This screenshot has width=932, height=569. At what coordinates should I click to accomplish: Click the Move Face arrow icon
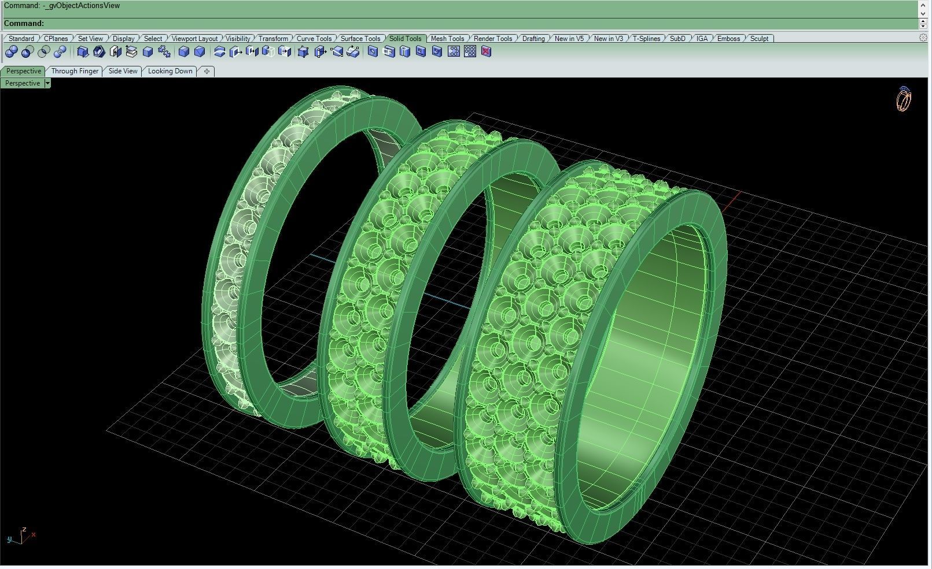tap(236, 52)
